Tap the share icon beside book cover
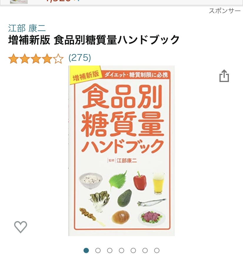This screenshot has width=243, height=254. (x=224, y=76)
